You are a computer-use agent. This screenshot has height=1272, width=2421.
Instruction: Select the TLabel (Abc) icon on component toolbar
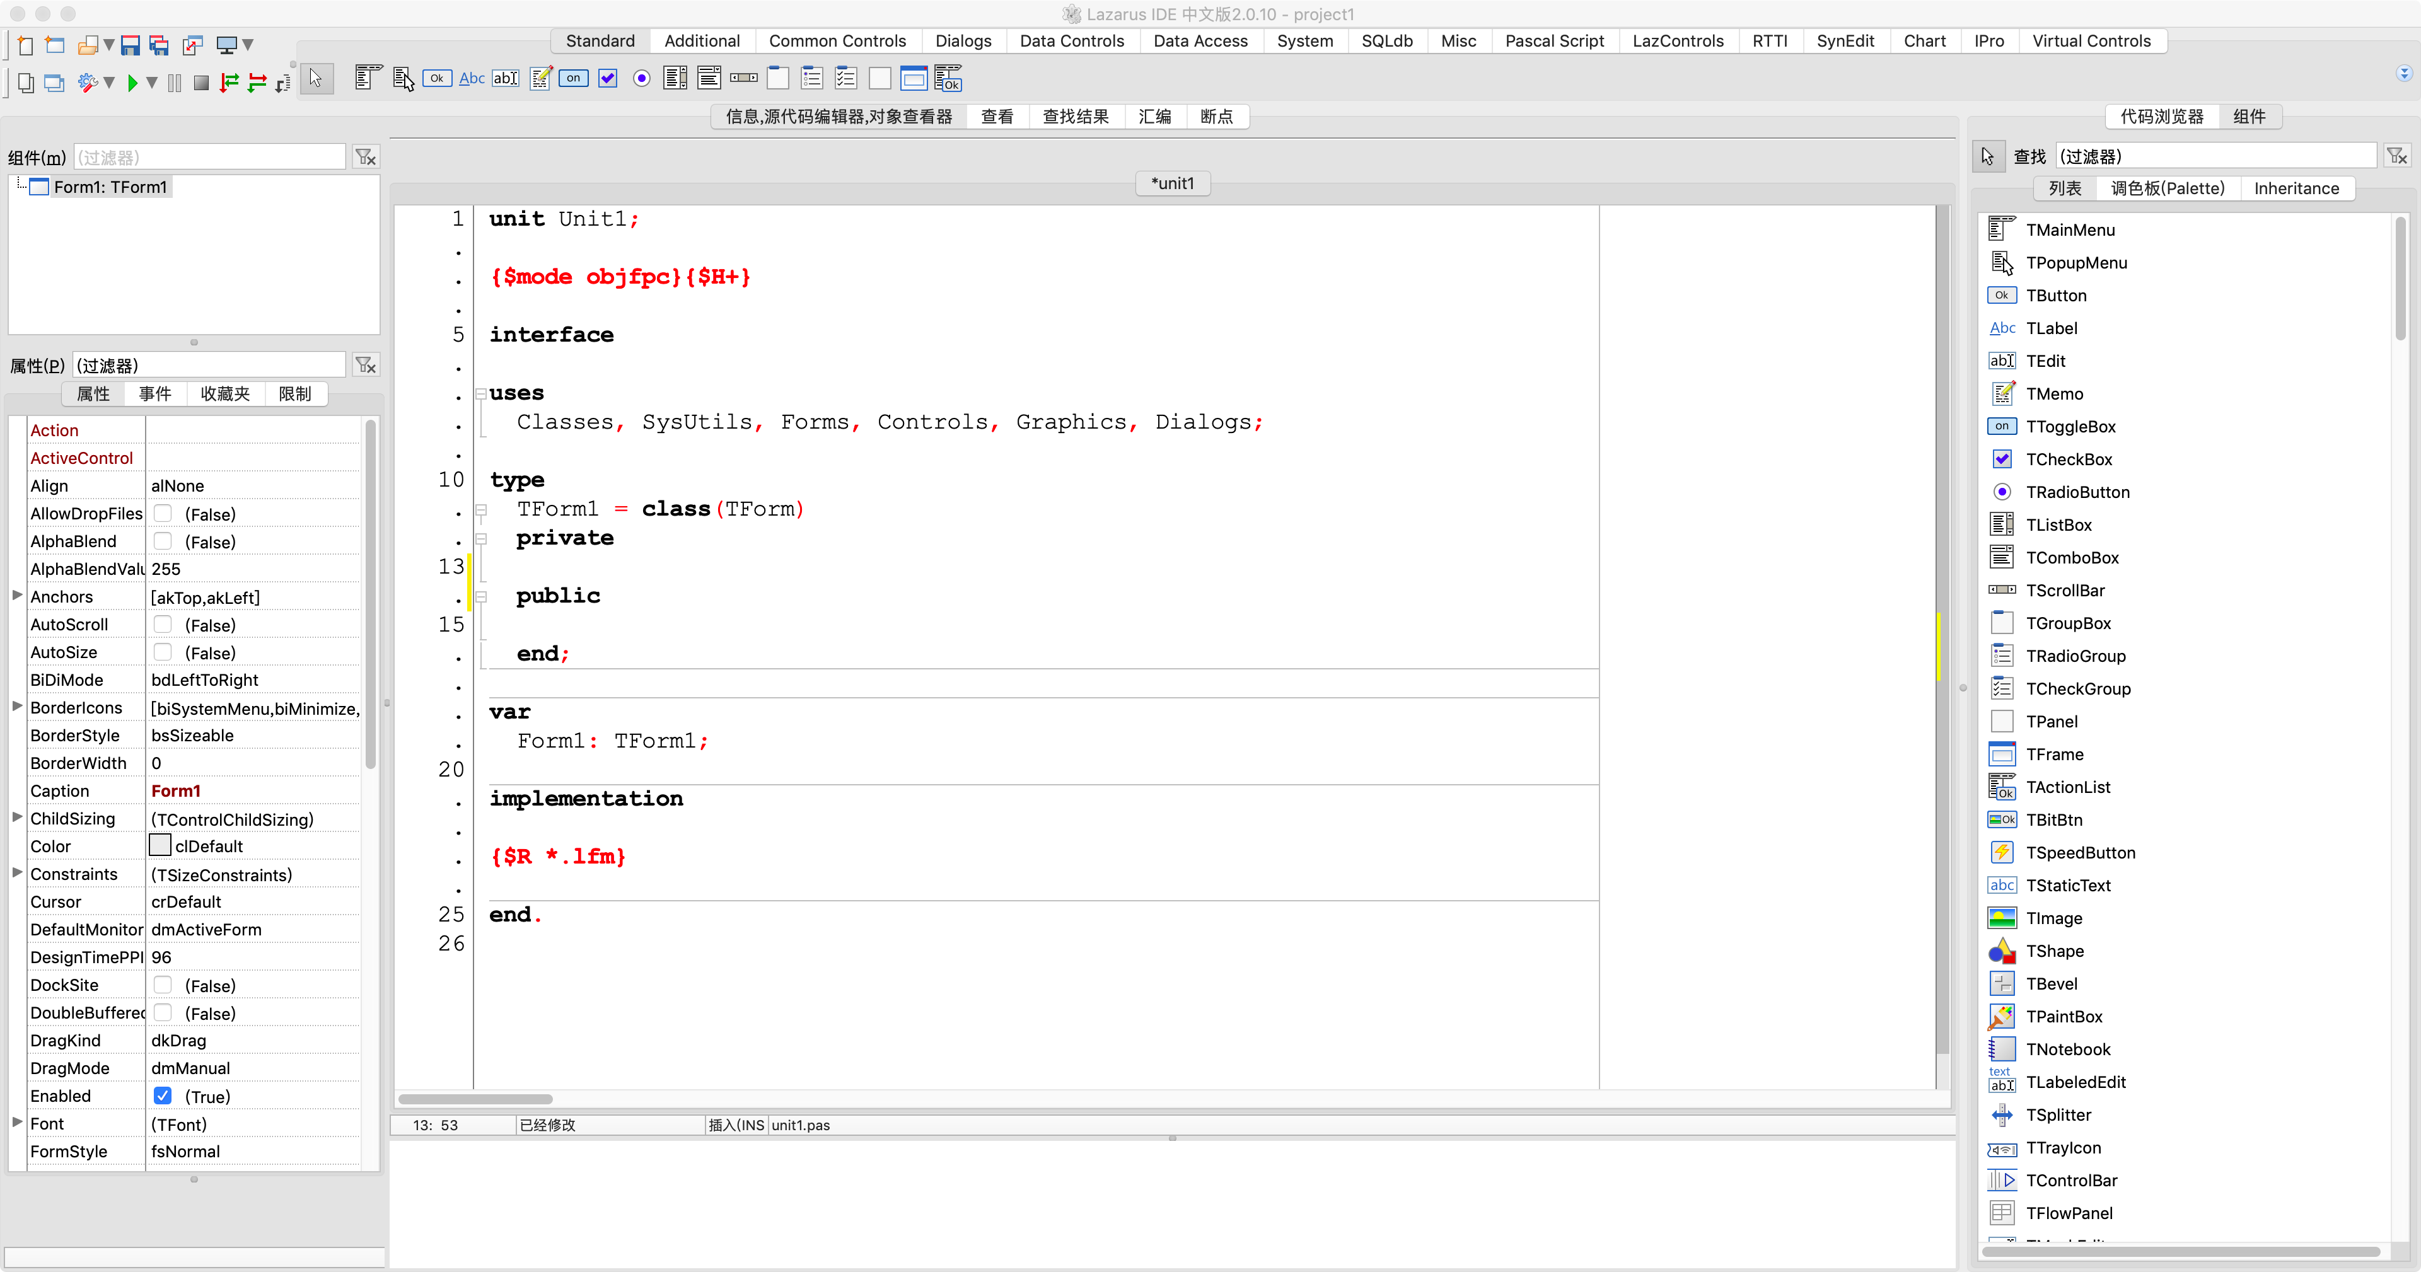[x=472, y=78]
